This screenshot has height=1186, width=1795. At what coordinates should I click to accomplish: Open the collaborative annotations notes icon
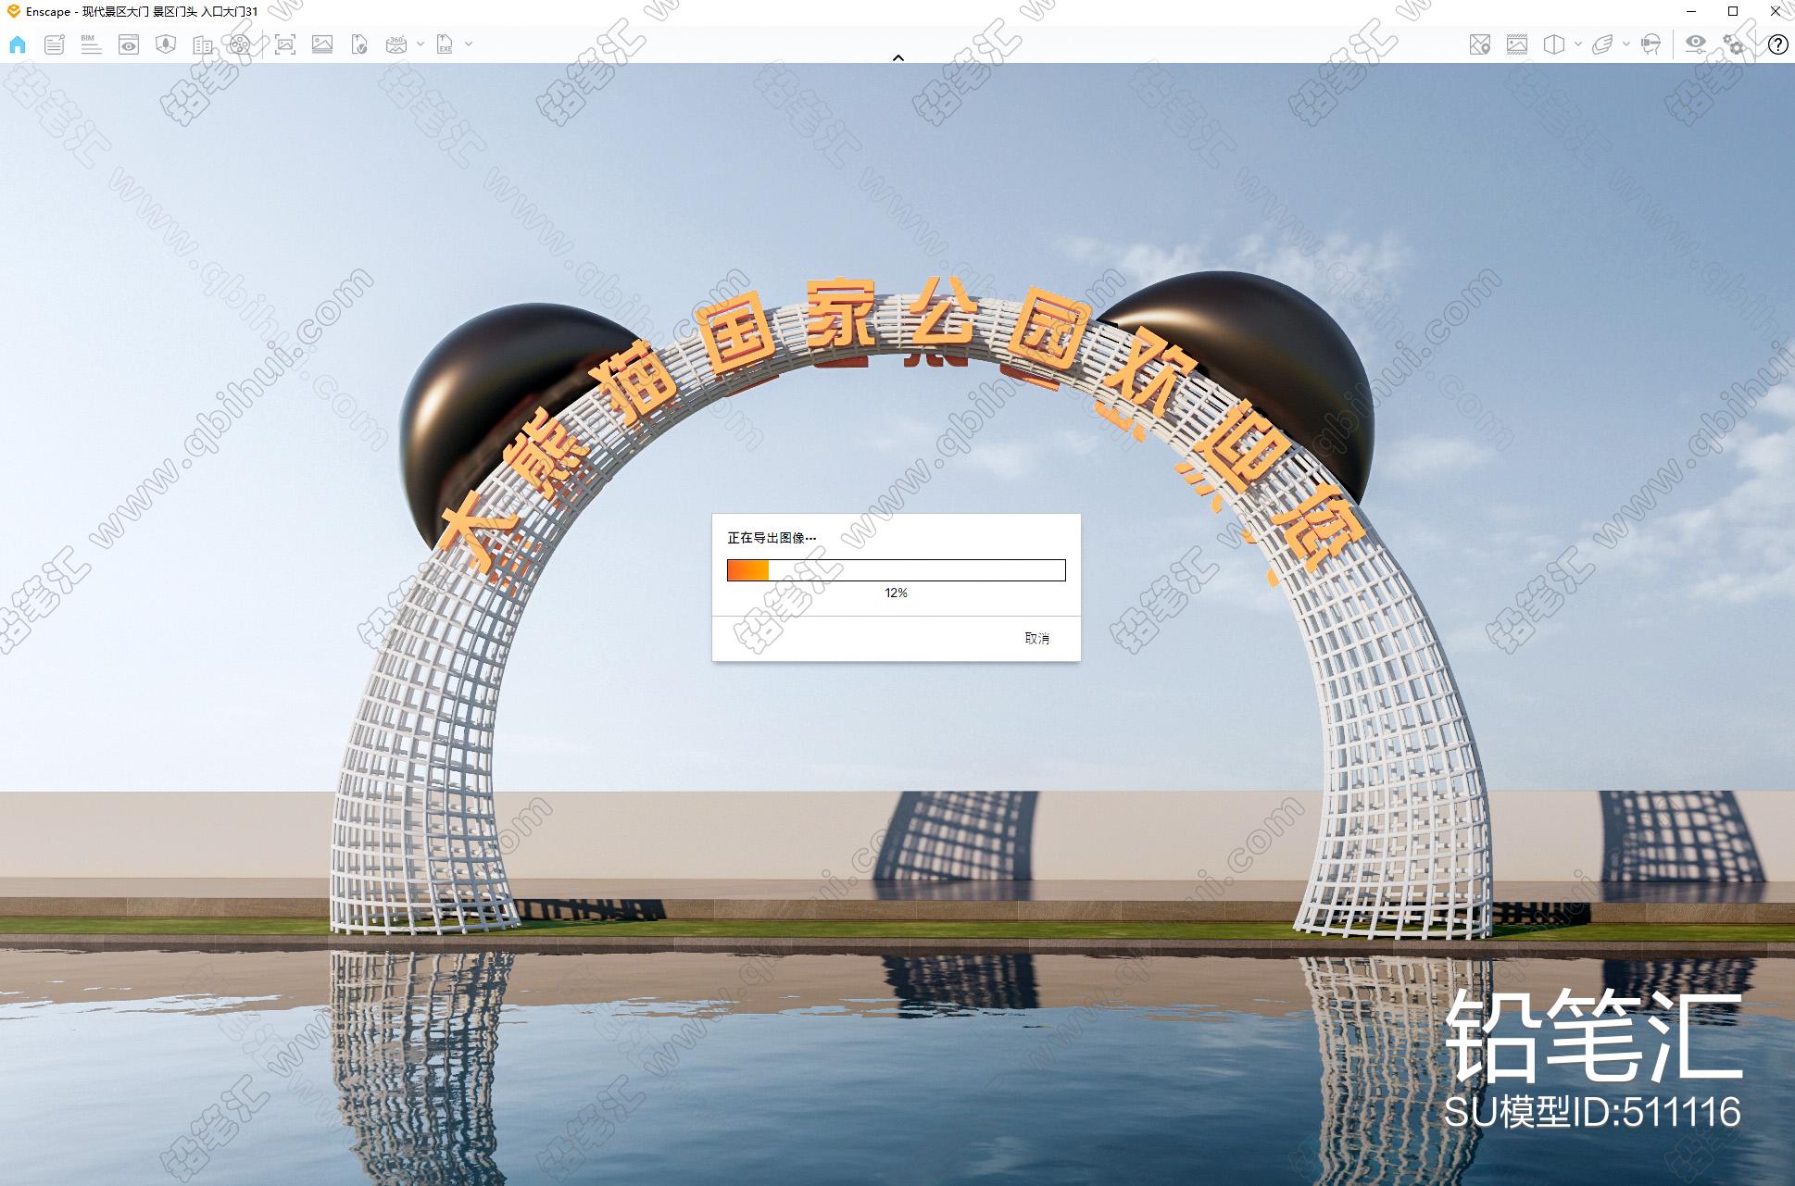click(55, 44)
